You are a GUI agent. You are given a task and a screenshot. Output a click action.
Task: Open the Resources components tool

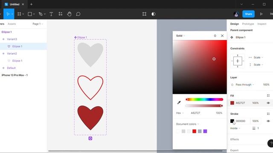pyautogui.click(x=61, y=14)
